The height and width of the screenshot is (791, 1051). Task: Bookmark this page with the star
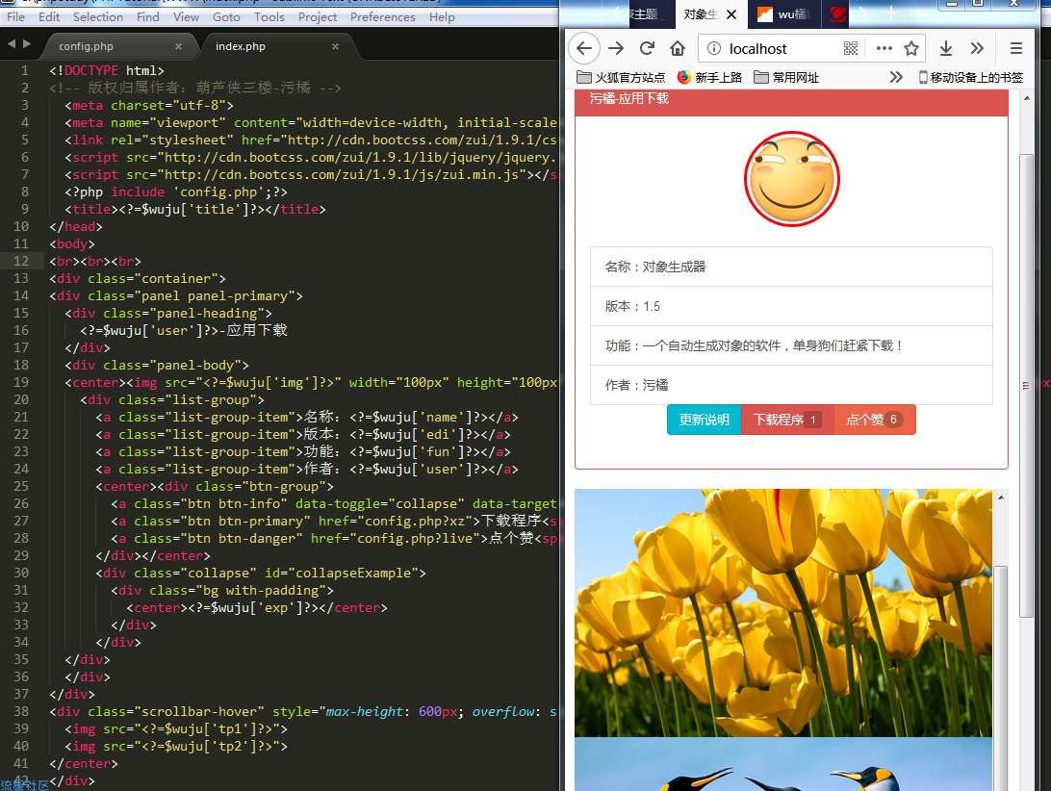point(910,48)
